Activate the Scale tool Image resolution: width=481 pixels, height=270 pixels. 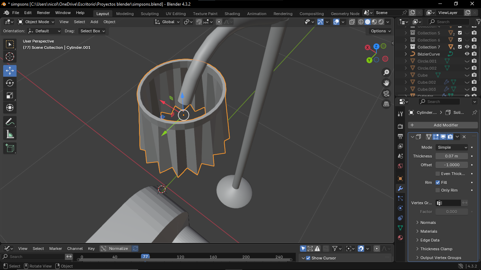[10, 95]
